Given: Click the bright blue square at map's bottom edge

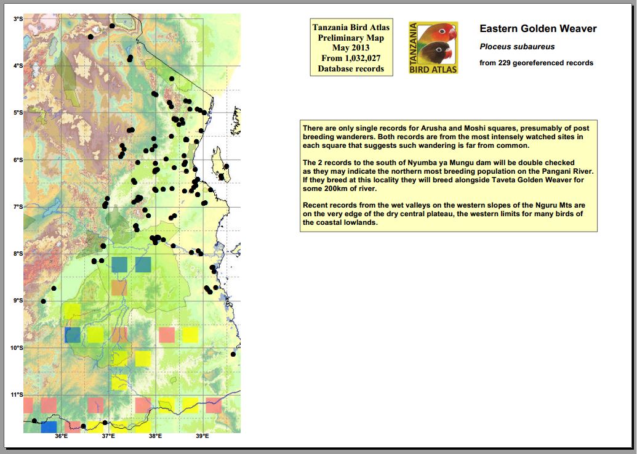Looking at the screenshot, I should 49,427.
